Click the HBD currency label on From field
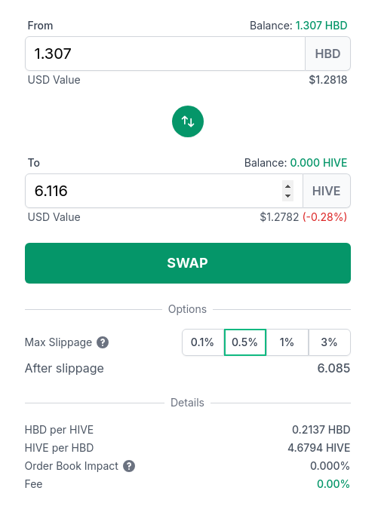The height and width of the screenshot is (506, 378). pos(327,54)
